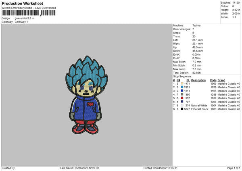
Task: Click the Goku chibi embroidery design preview
Action: coord(87,95)
